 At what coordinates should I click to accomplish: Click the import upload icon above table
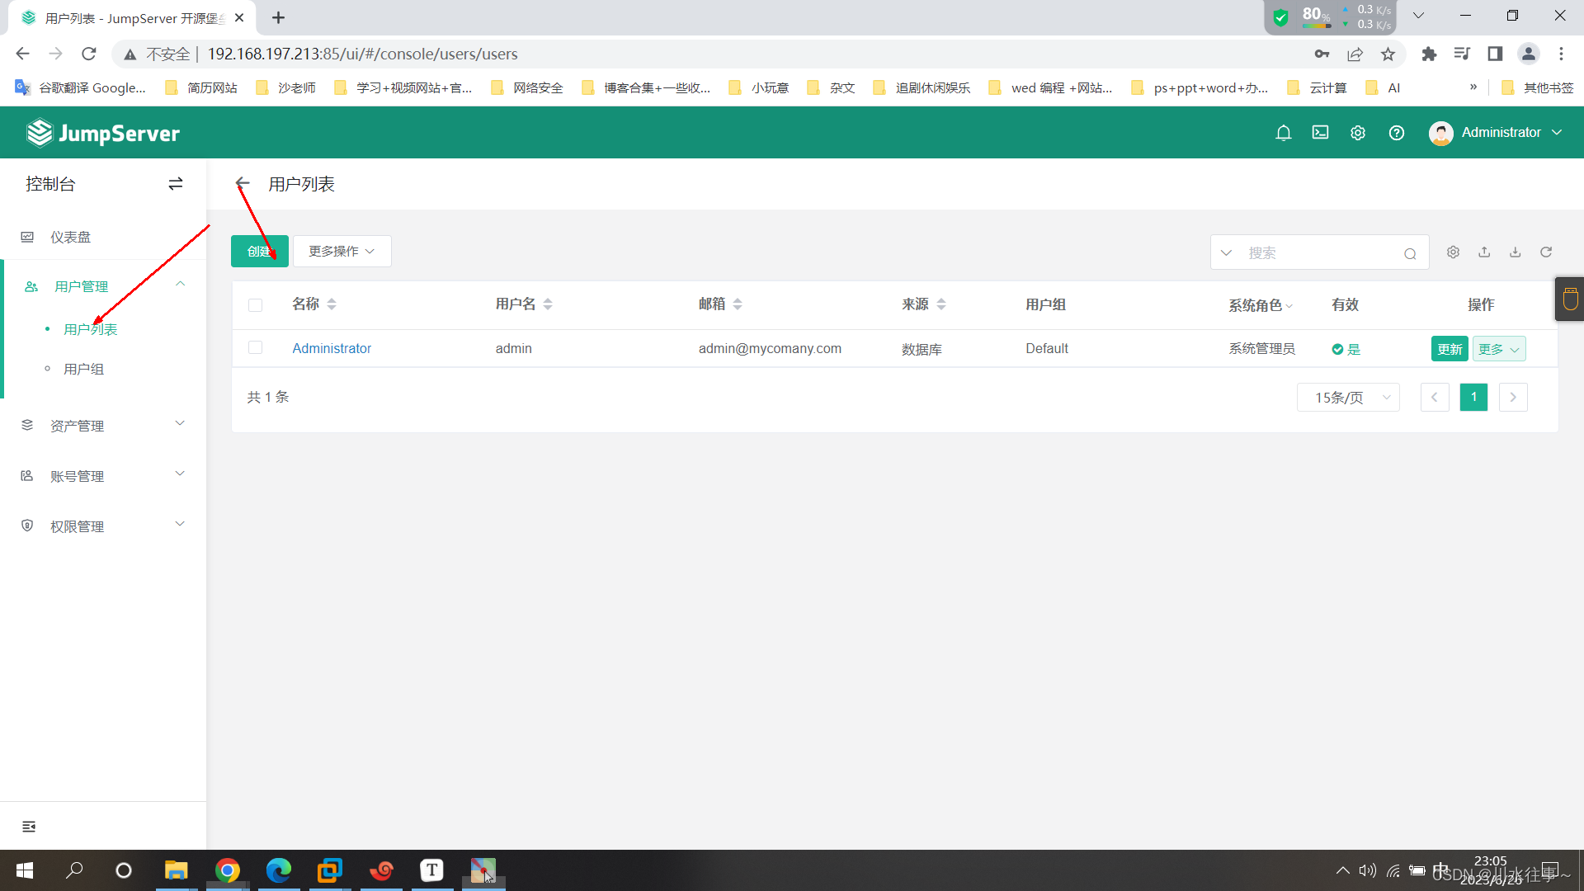1484,252
